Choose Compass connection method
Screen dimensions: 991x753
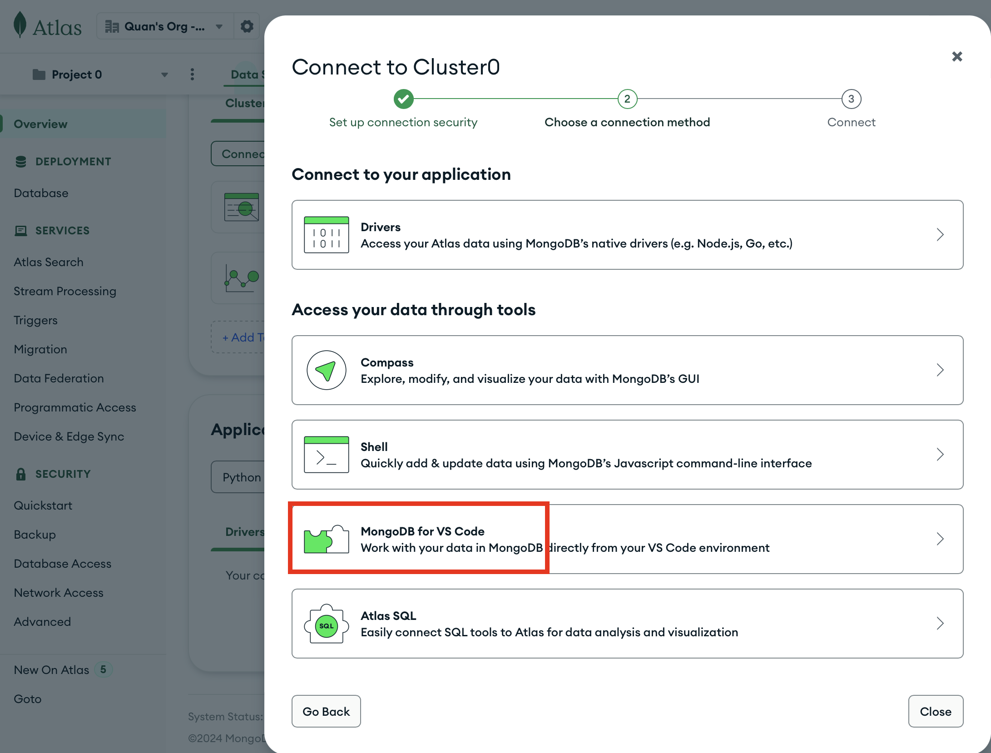(627, 370)
